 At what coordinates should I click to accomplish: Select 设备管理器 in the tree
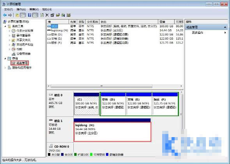click(23, 54)
